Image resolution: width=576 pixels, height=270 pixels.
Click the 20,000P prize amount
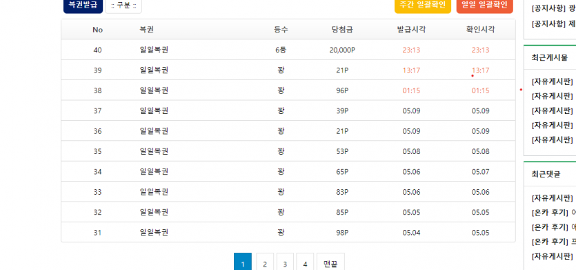coord(342,50)
